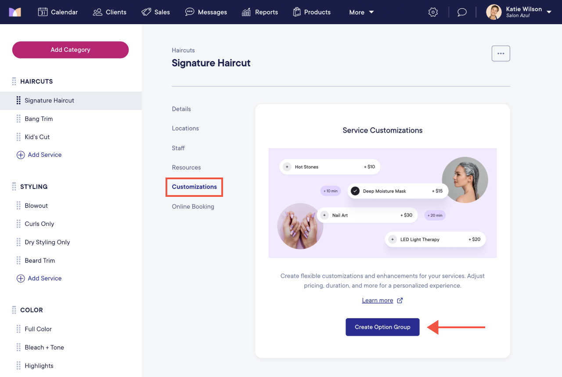Open the settings gear icon
Image resolution: width=562 pixels, height=377 pixels.
pyautogui.click(x=433, y=12)
